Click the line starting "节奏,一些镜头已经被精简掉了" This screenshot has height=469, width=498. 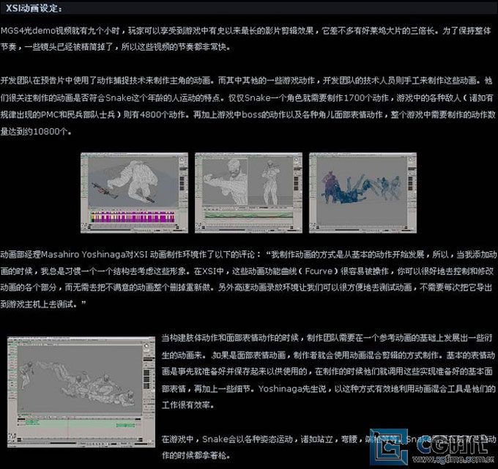115,48
